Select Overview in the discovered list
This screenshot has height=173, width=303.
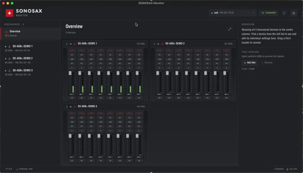pos(30,33)
